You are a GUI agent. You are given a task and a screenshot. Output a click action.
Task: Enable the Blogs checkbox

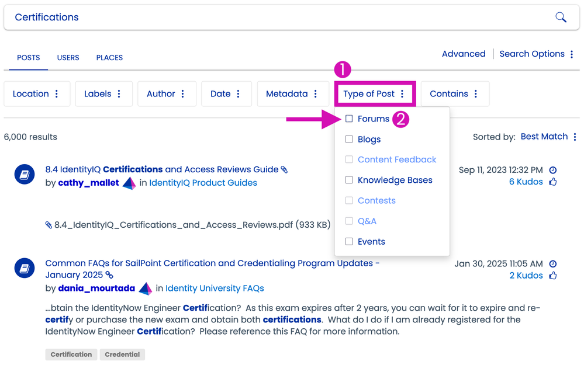(349, 140)
